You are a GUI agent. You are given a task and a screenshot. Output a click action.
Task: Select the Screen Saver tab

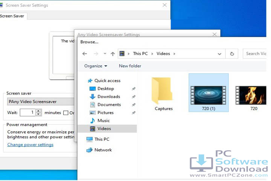(13, 16)
